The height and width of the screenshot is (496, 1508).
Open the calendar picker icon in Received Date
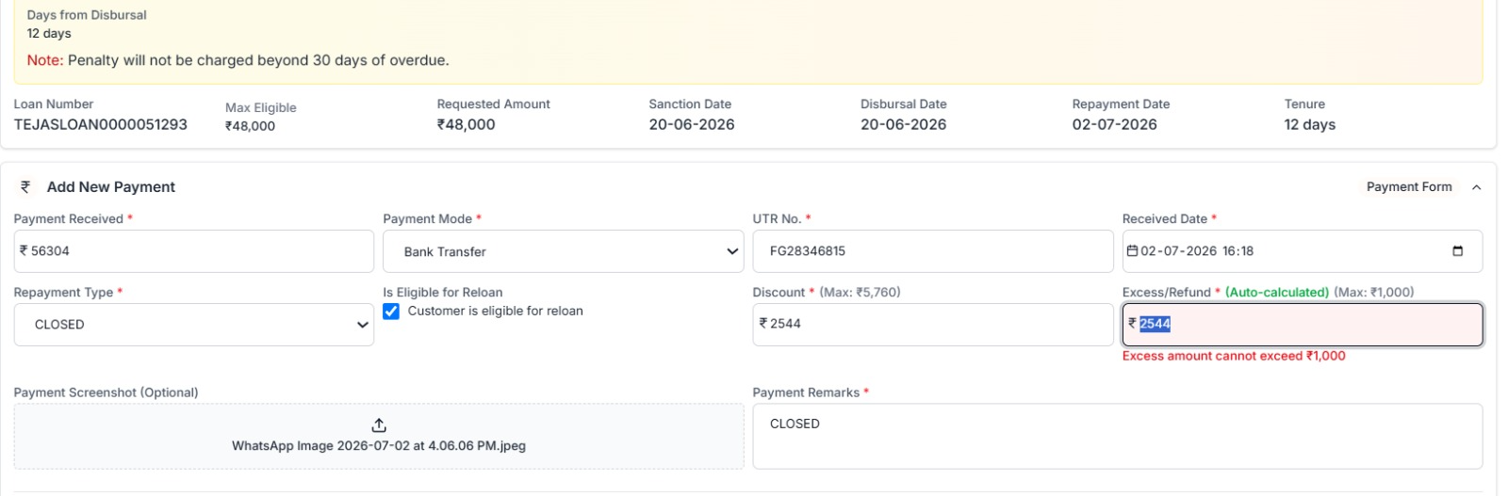click(x=1457, y=251)
